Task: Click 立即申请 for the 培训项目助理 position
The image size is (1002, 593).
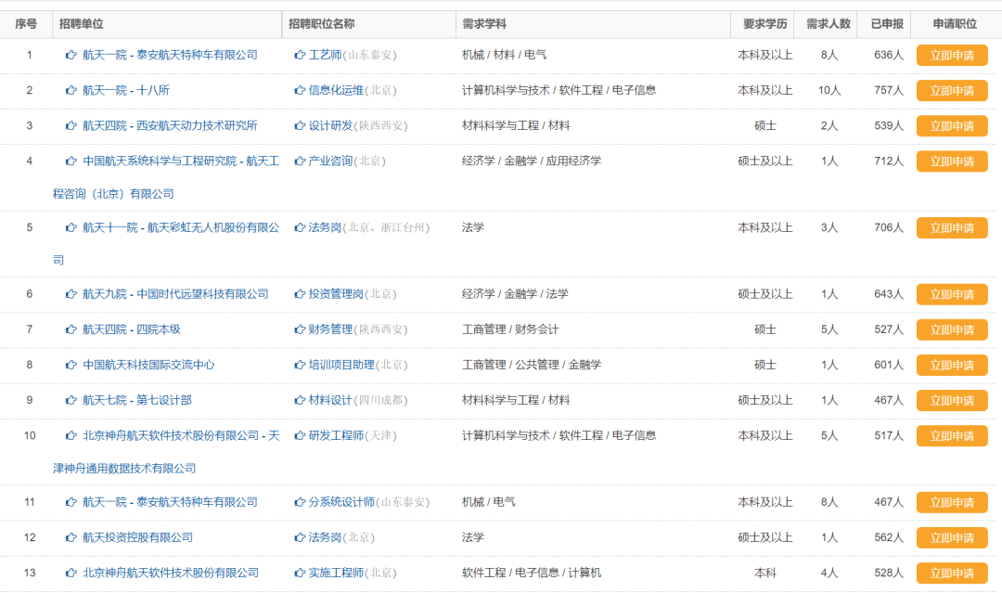Action: [951, 365]
